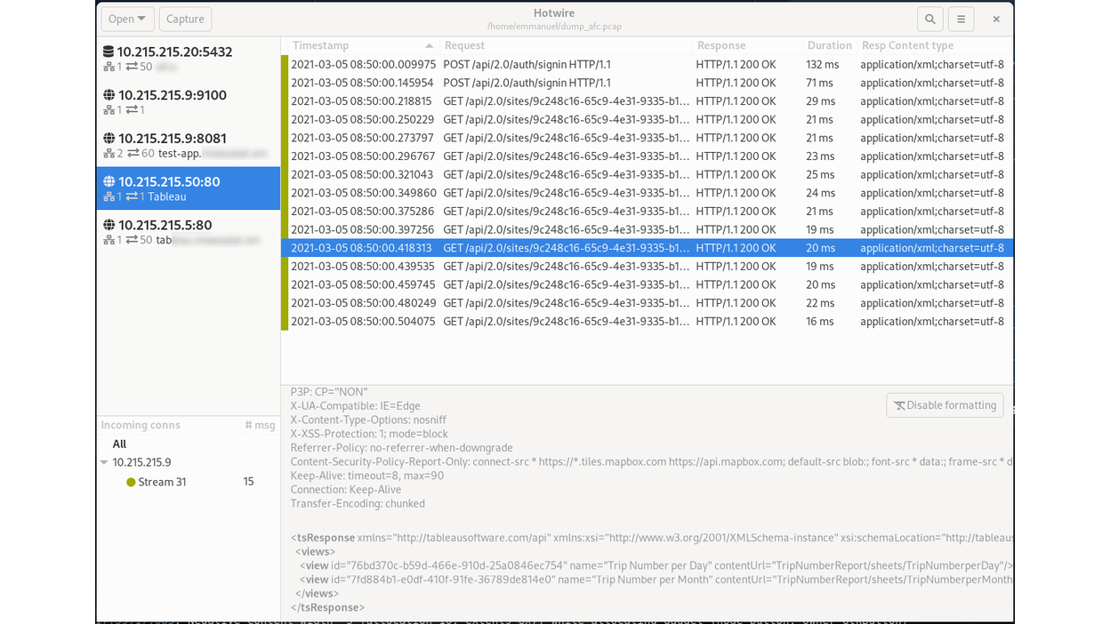Select All in the Incoming conns panel

119,444
